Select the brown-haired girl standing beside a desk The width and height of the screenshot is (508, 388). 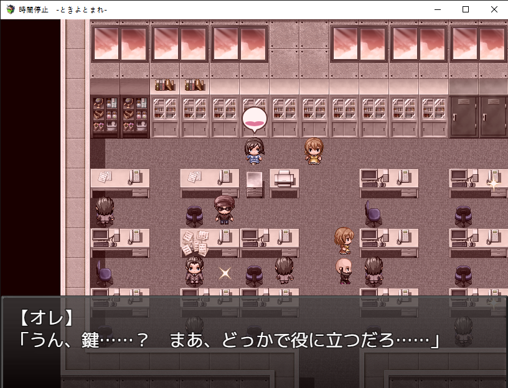tap(344, 241)
